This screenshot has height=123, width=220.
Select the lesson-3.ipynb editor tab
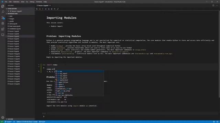click(x=43, y=5)
